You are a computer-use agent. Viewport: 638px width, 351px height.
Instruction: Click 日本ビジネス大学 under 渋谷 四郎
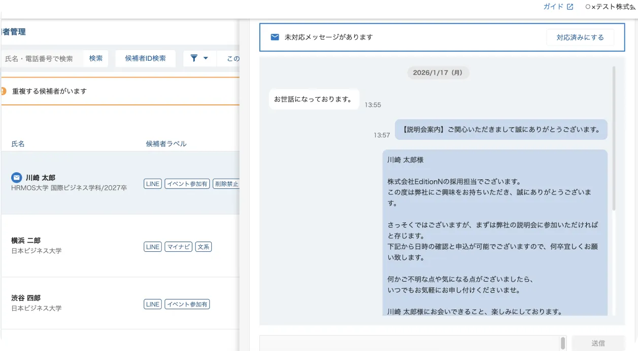pos(37,308)
